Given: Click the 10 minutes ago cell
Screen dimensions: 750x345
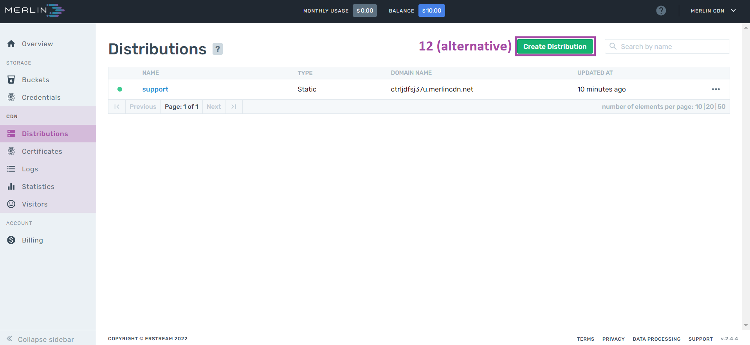Looking at the screenshot, I should pos(602,89).
